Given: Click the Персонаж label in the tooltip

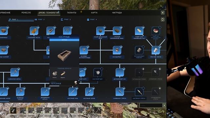Looking at the screenshot, I should (56, 83).
